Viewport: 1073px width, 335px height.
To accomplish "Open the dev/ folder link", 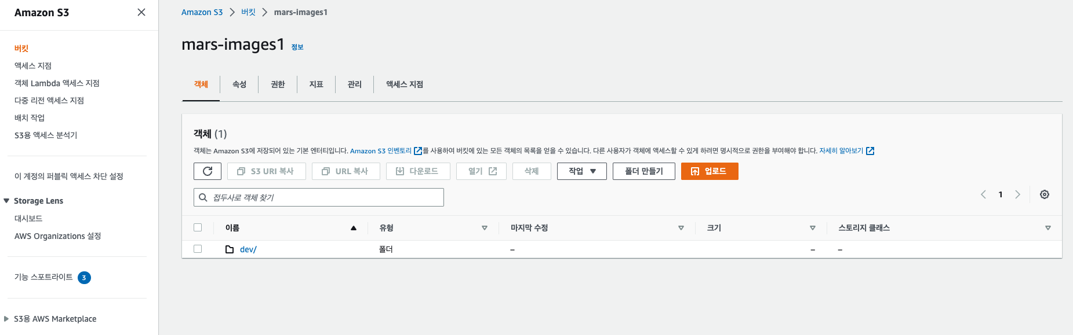I will point(248,249).
